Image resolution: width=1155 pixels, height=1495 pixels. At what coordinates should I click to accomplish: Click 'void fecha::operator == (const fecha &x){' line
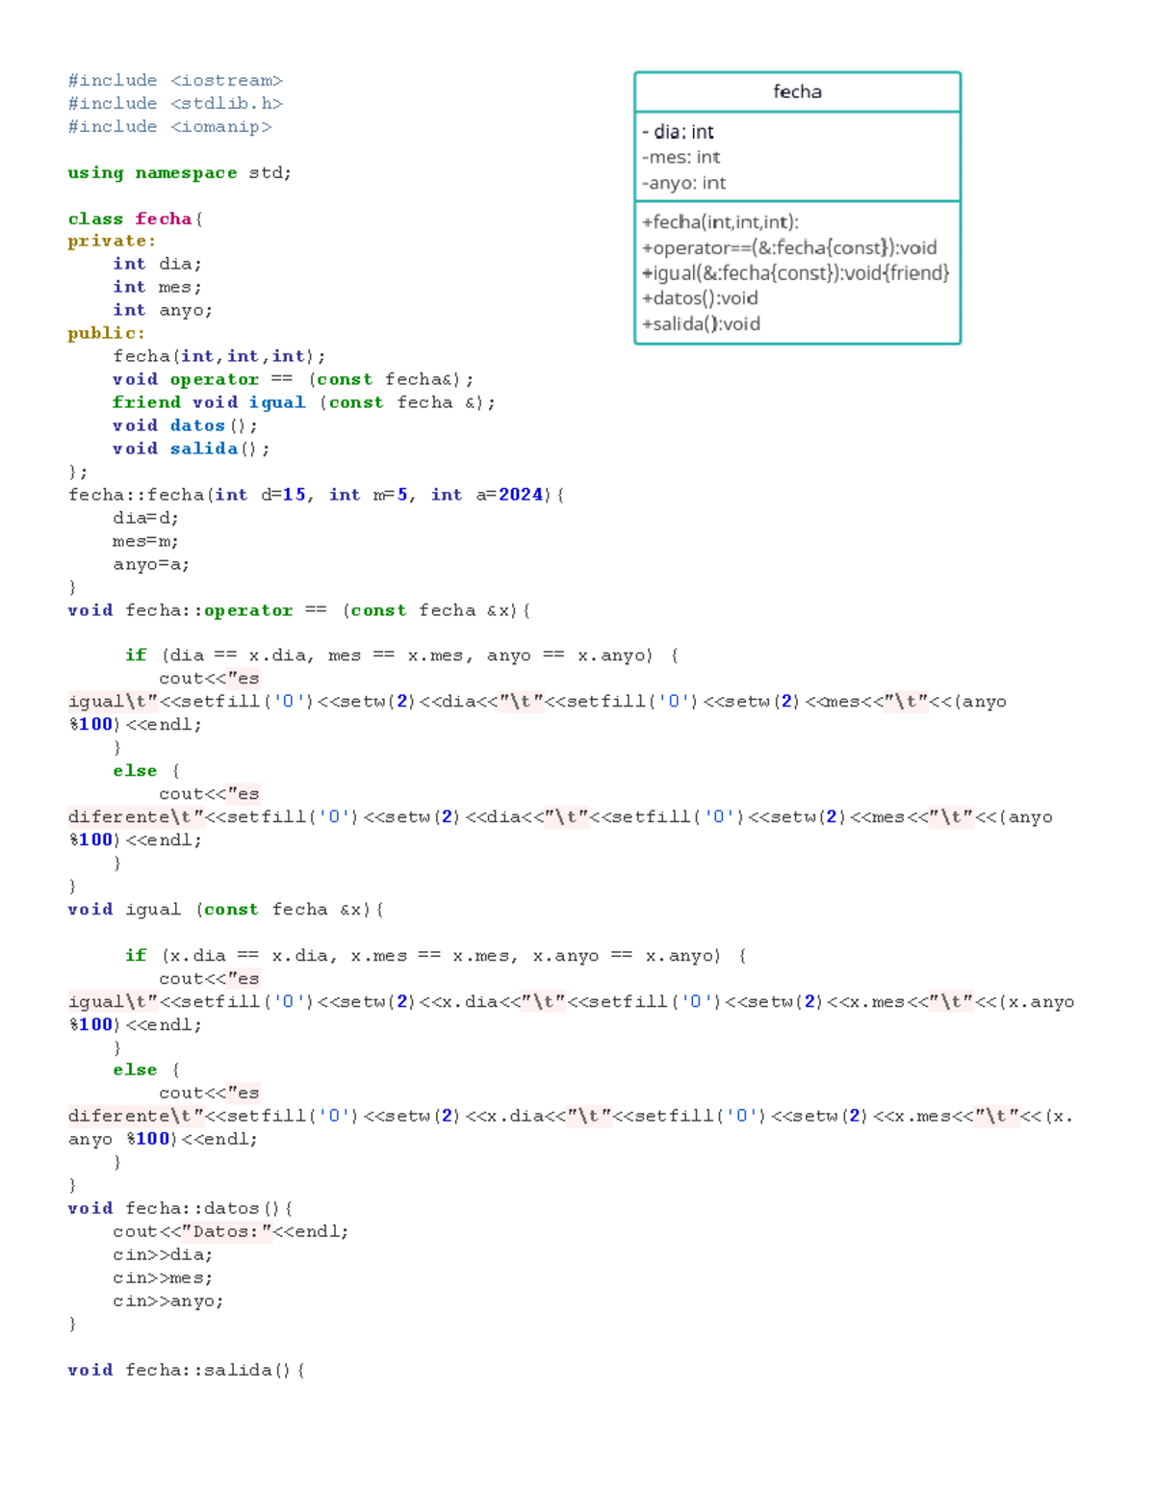(299, 611)
